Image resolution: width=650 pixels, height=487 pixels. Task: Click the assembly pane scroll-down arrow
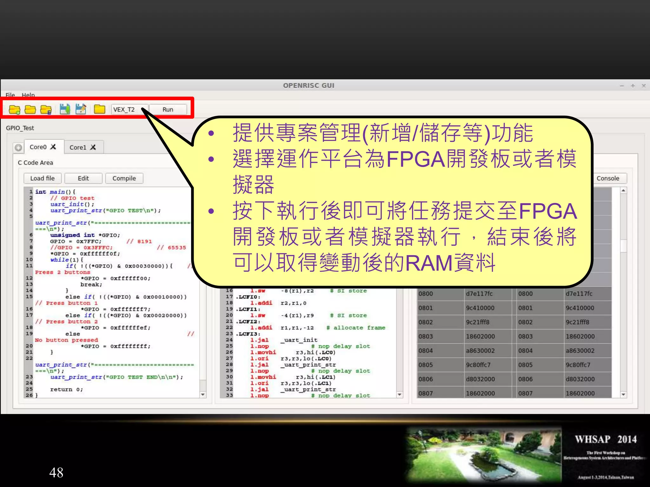(x=400, y=394)
